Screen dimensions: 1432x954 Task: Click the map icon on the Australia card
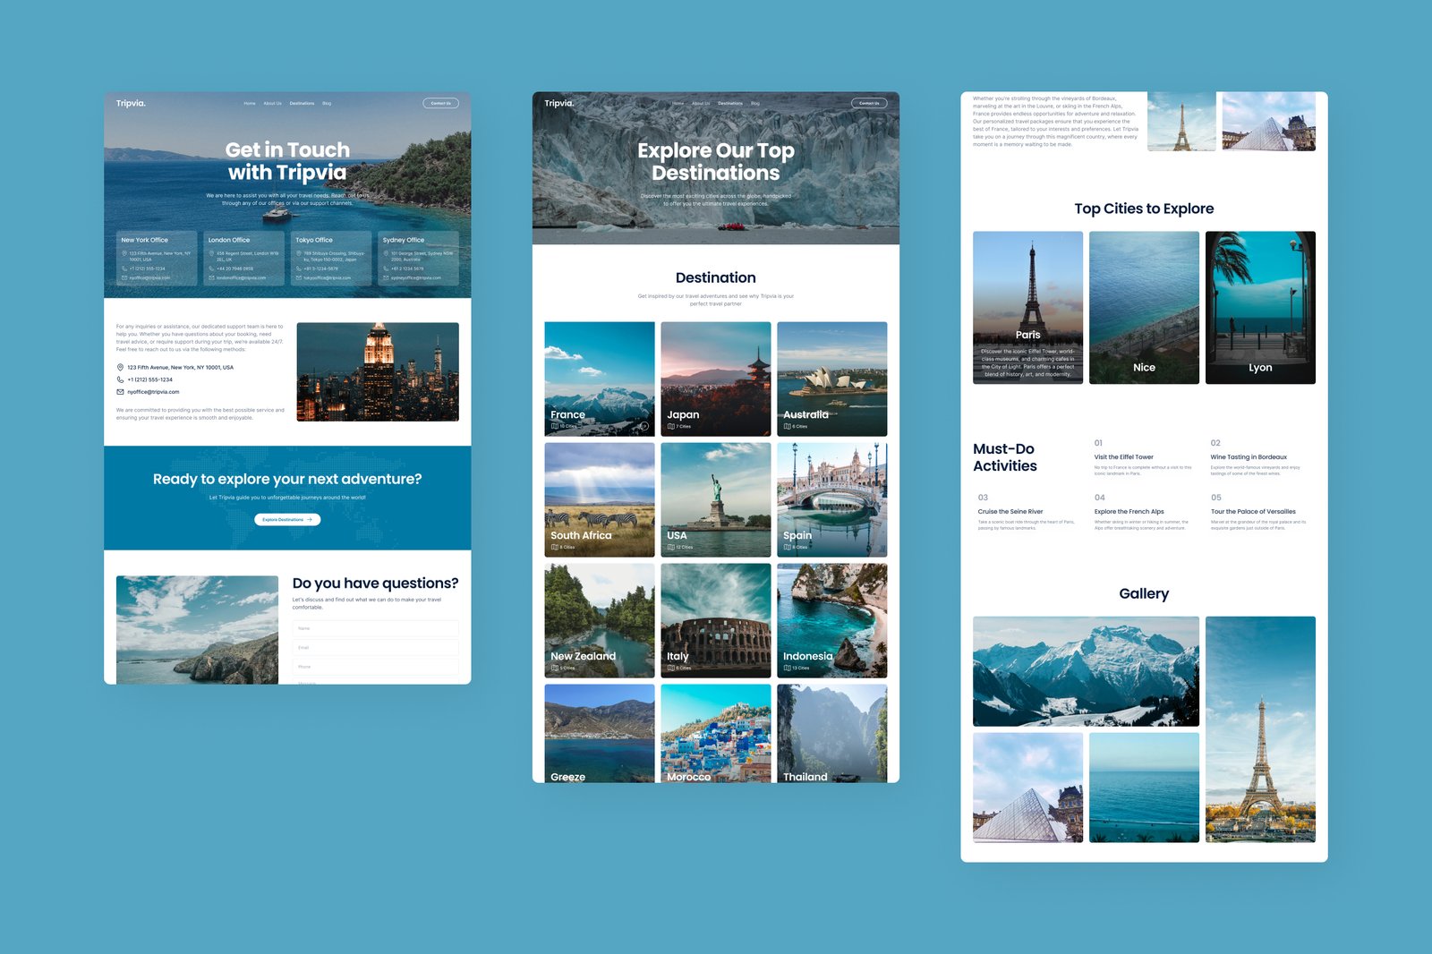coord(787,427)
